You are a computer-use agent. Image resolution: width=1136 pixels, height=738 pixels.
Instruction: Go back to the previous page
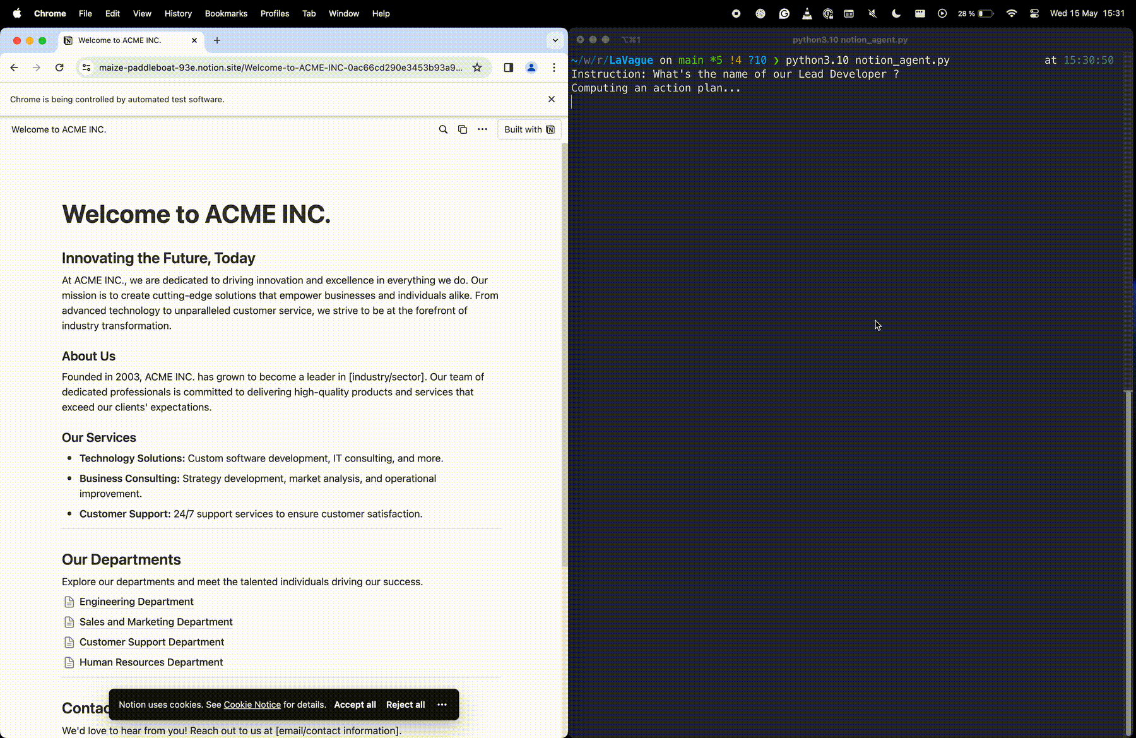click(x=14, y=68)
